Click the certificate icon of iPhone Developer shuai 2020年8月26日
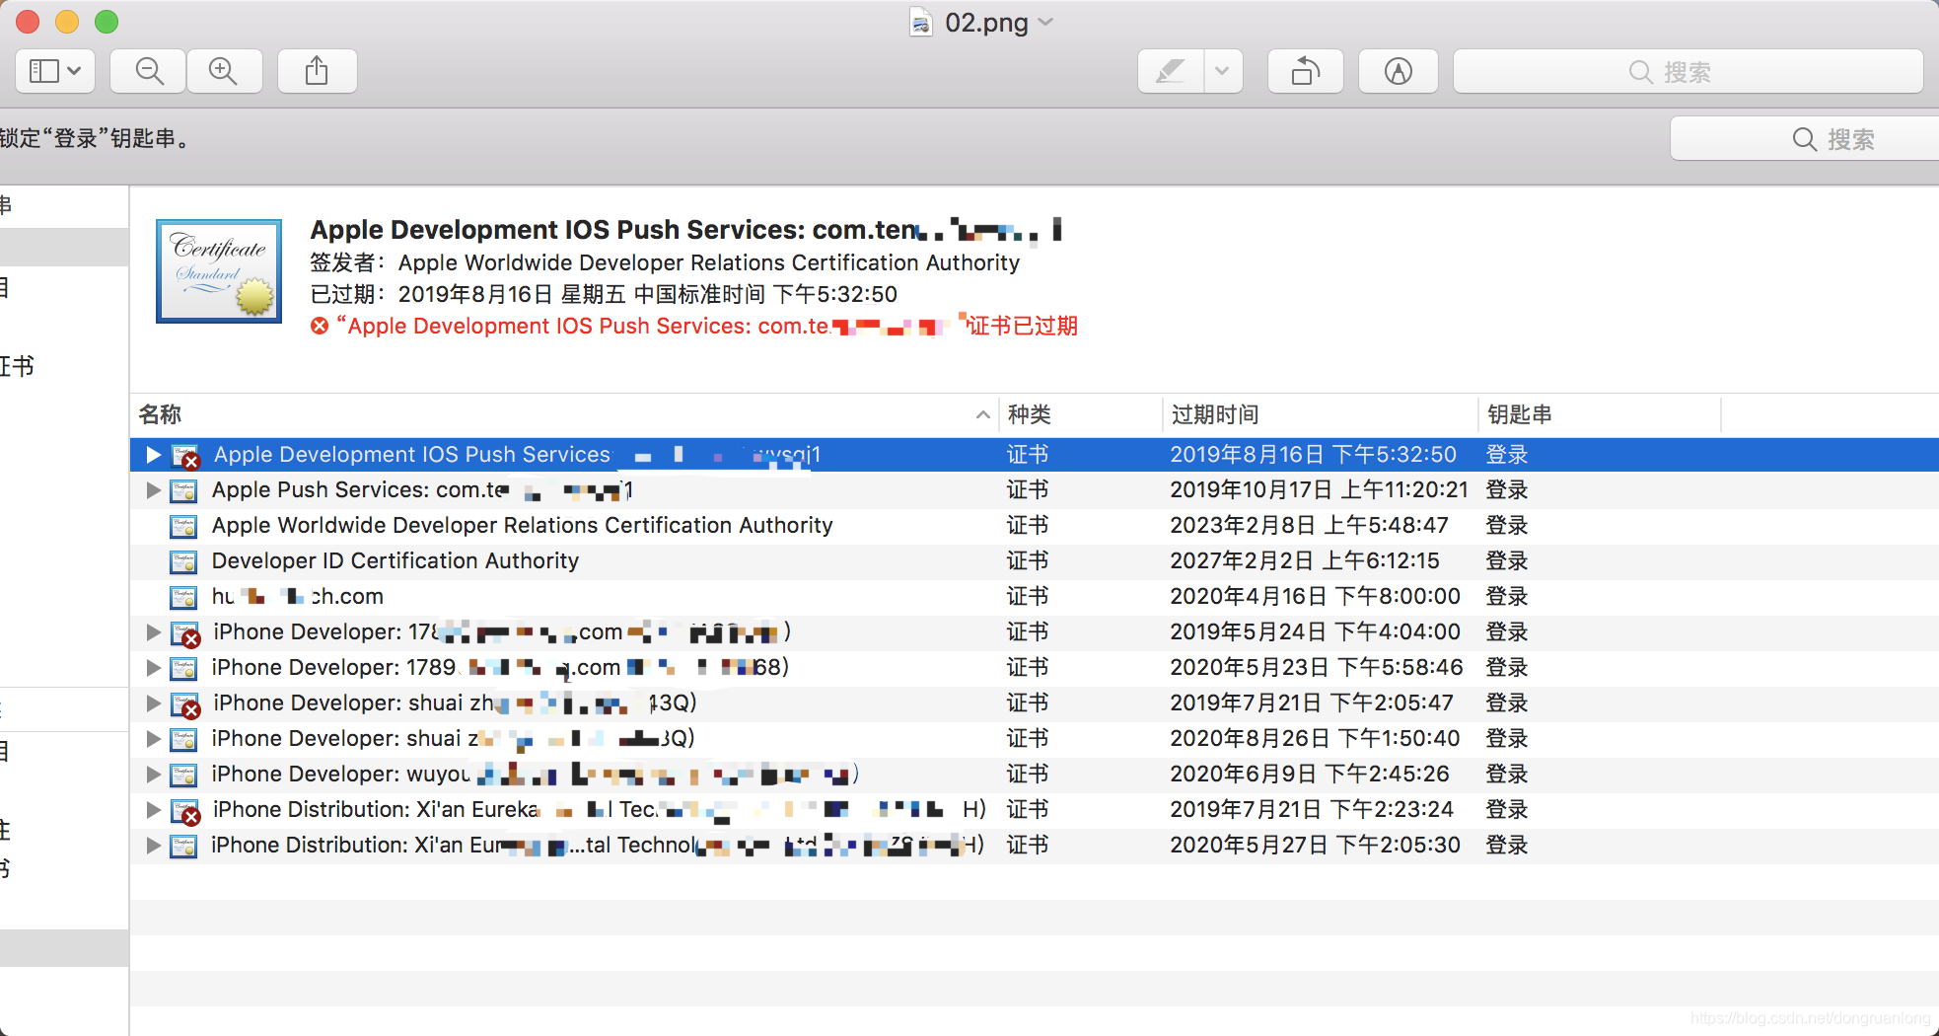 coord(183,739)
